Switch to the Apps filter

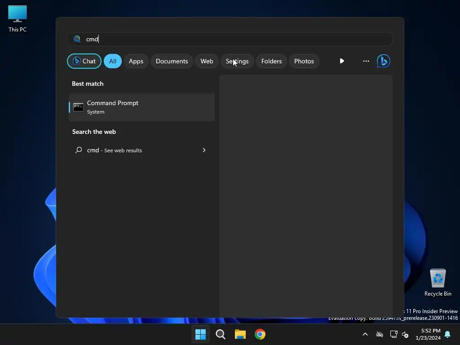pyautogui.click(x=136, y=61)
